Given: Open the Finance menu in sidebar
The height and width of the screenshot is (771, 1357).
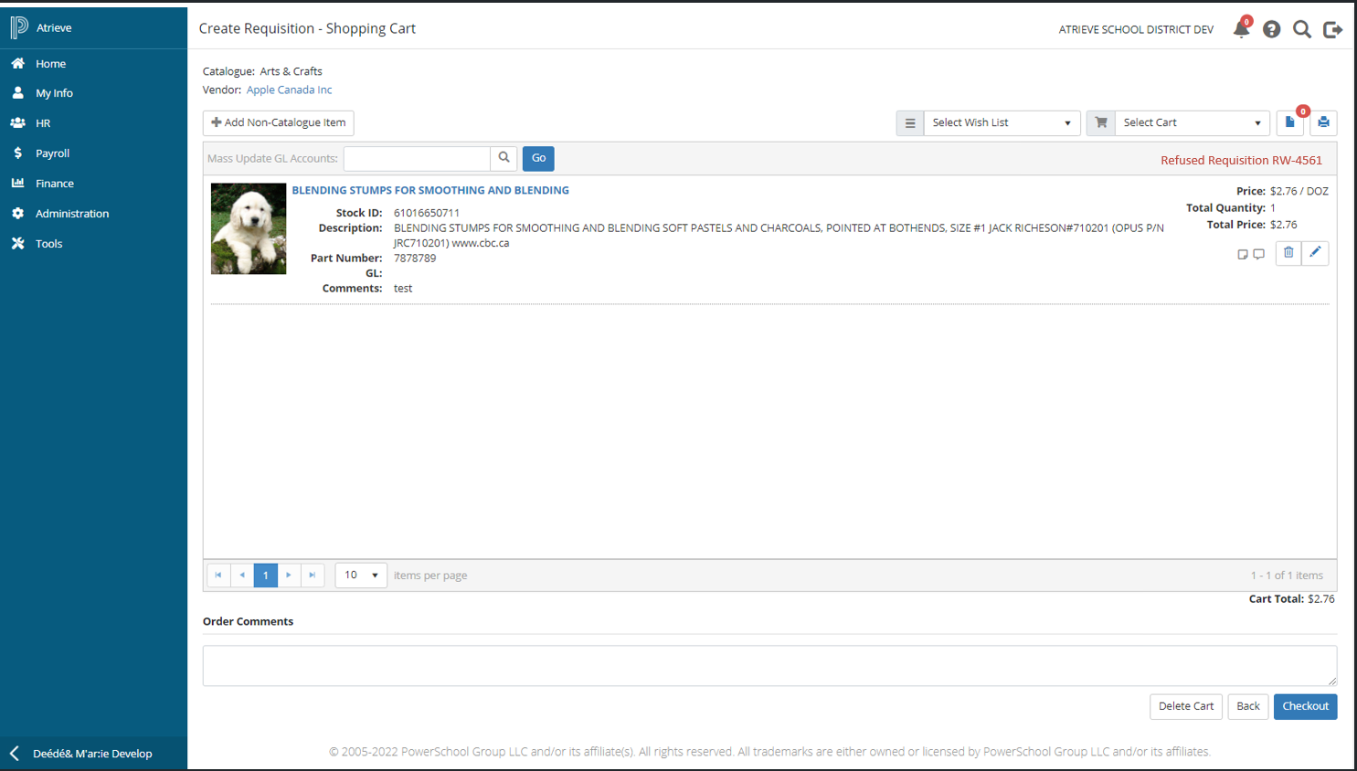Looking at the screenshot, I should point(55,184).
